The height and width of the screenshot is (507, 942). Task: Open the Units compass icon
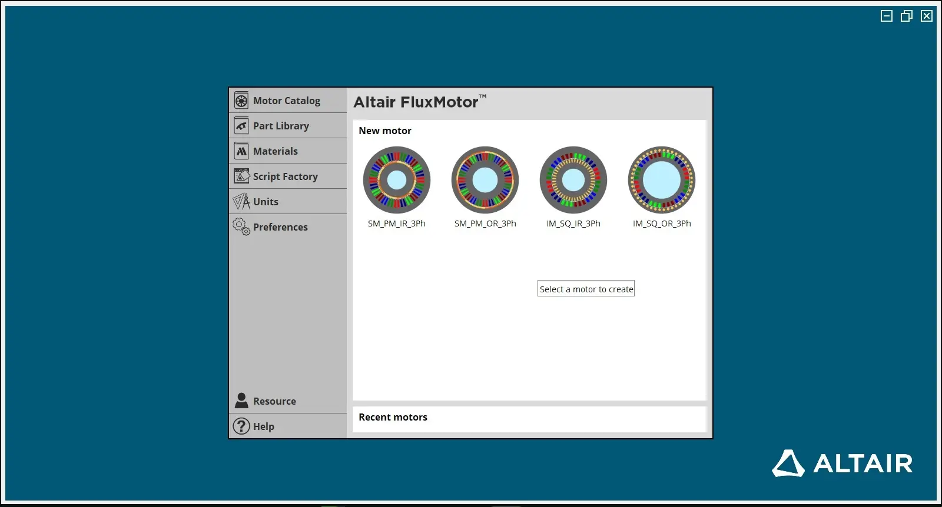[241, 202]
